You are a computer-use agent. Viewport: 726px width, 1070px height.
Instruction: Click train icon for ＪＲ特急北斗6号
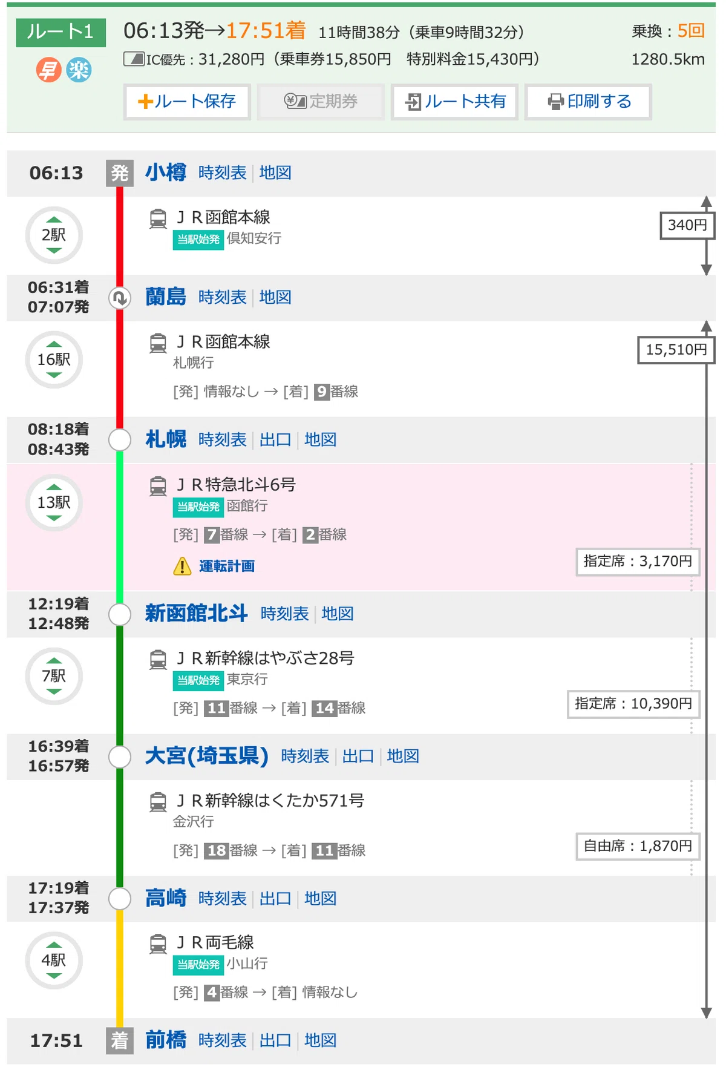[x=158, y=486]
